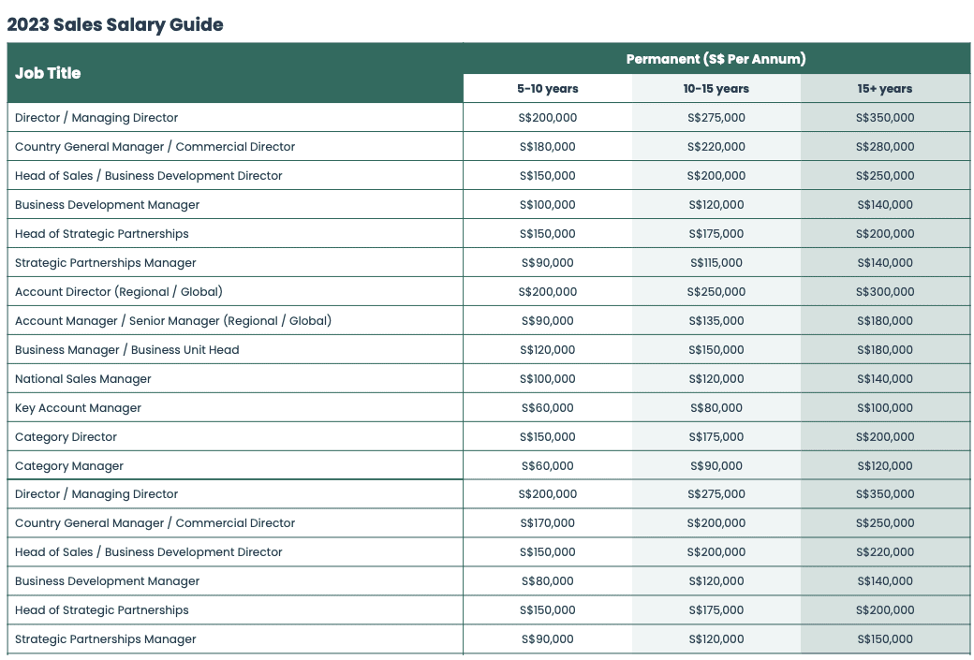
Task: Click the Account Director (Regional / Global) row label
Action: pos(119,292)
